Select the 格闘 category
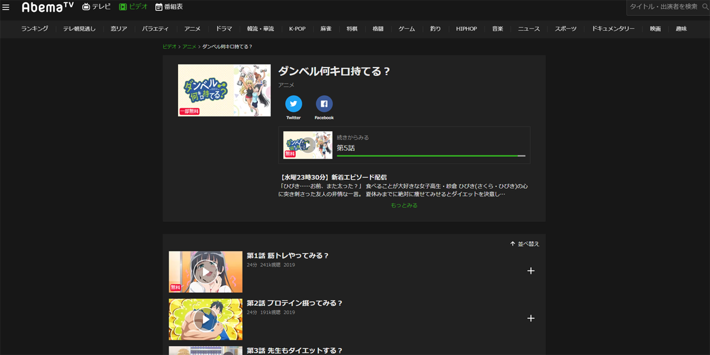The width and height of the screenshot is (710, 355). tap(378, 28)
